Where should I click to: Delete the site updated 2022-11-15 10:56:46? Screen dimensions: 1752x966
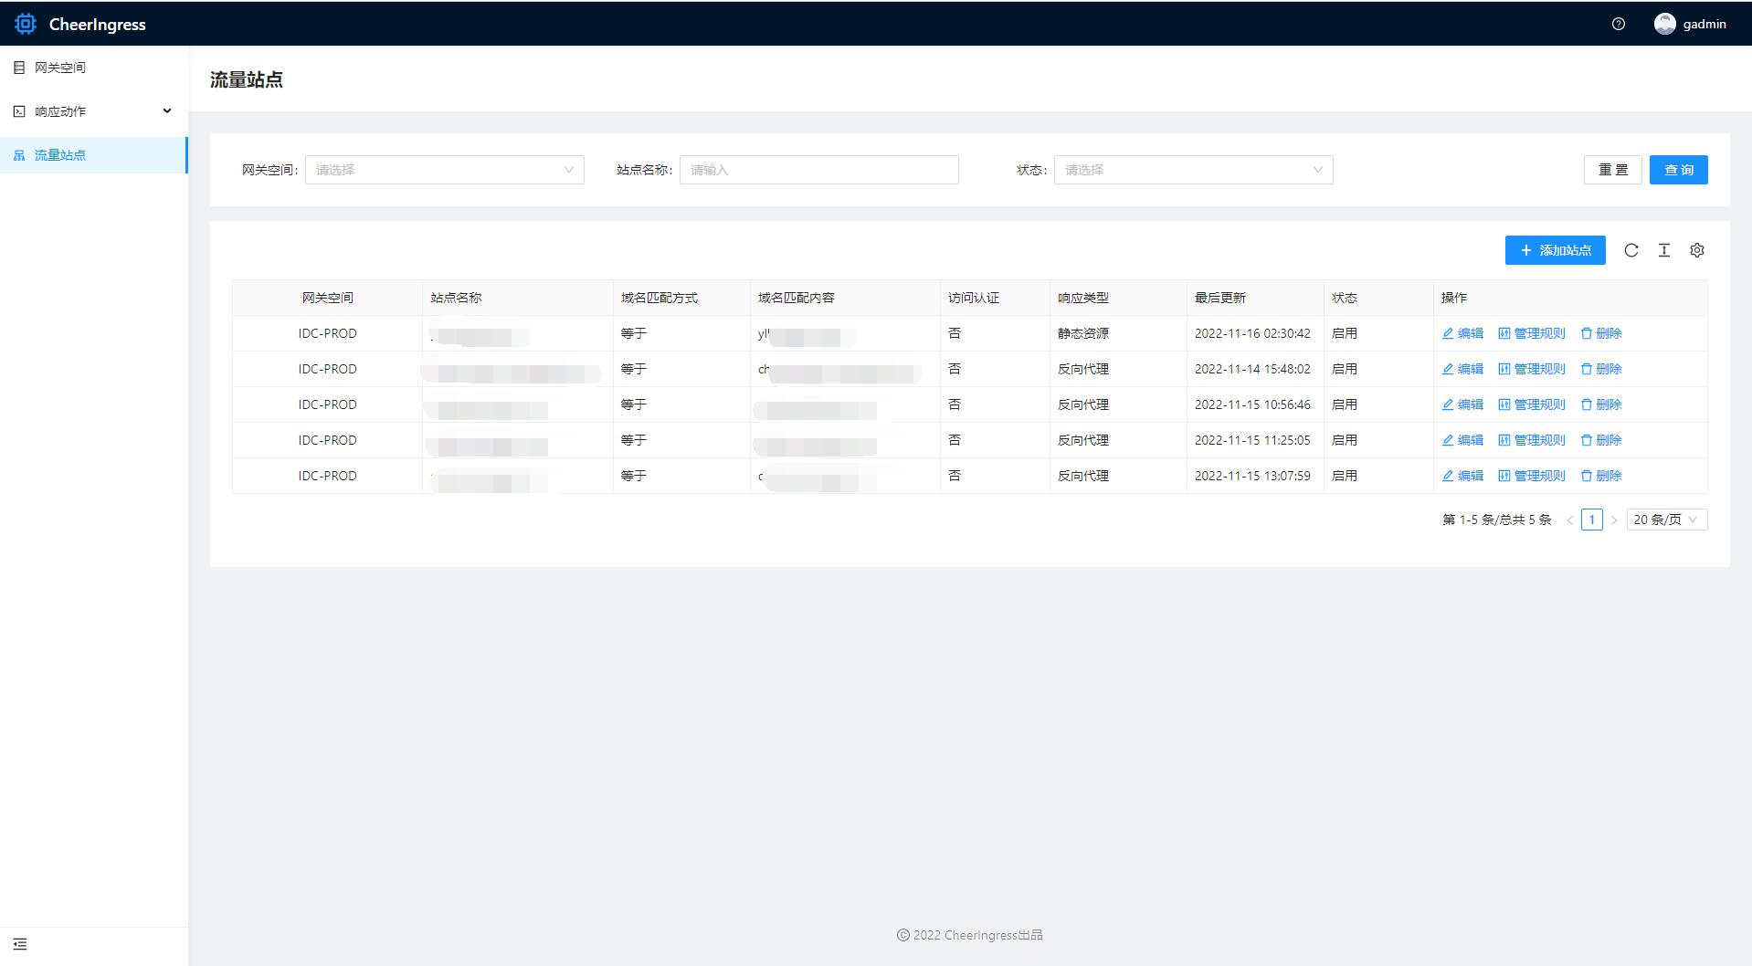pyautogui.click(x=1601, y=404)
